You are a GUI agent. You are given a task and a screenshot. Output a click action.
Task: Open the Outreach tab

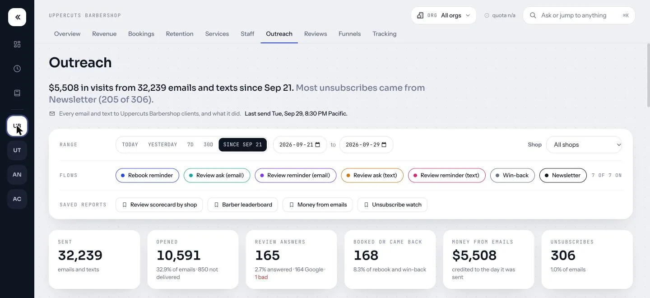click(x=279, y=34)
